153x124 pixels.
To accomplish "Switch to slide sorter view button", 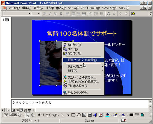I will click(x=25, y=110).
